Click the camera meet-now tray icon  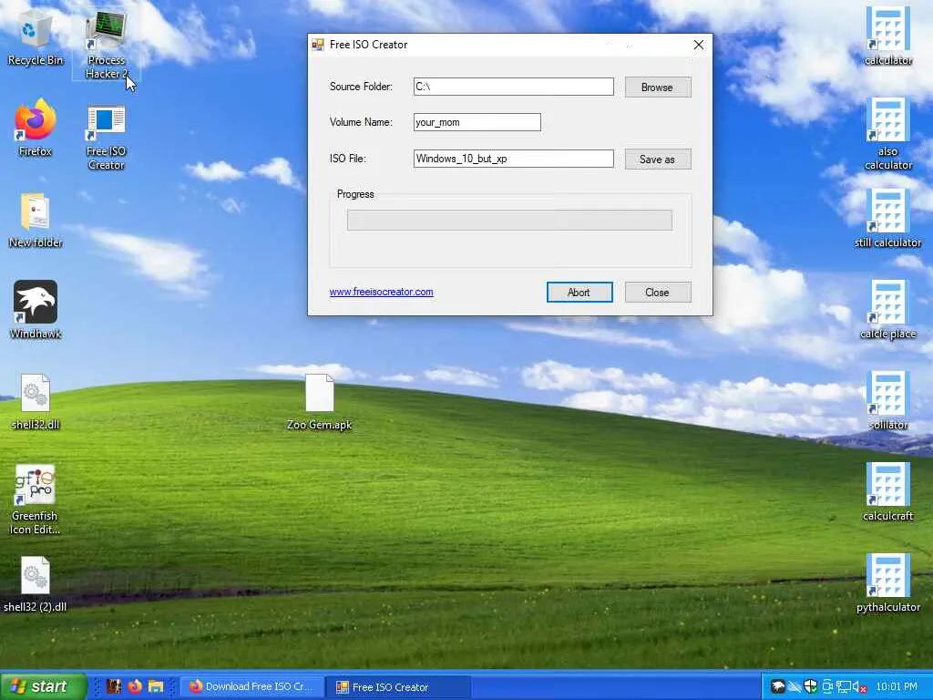coord(827,686)
